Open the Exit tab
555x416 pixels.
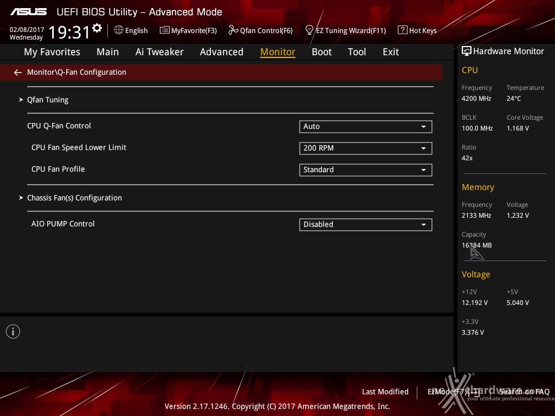391,52
